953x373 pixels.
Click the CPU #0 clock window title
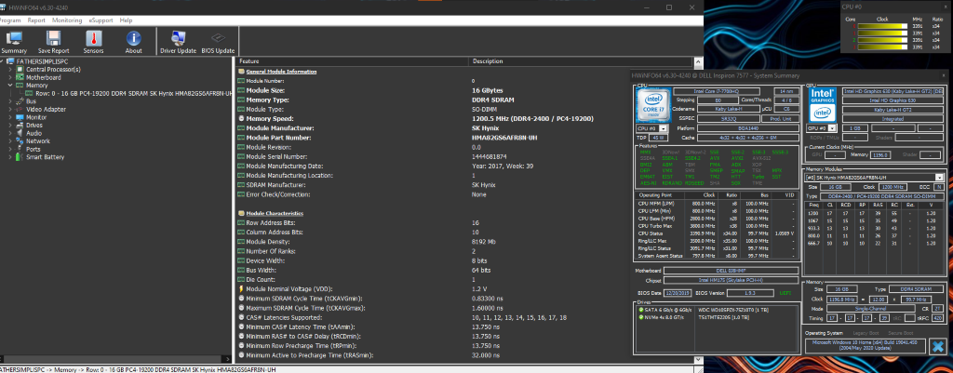coord(851,7)
